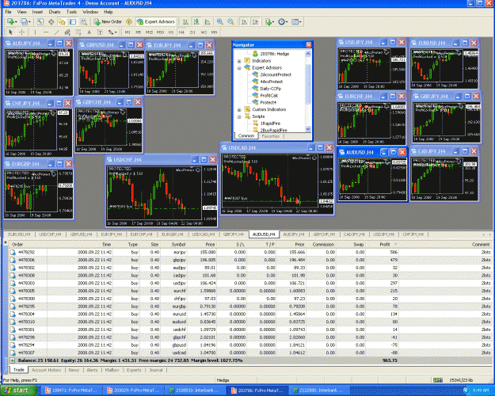Switch timeframe to MN

point(214,32)
